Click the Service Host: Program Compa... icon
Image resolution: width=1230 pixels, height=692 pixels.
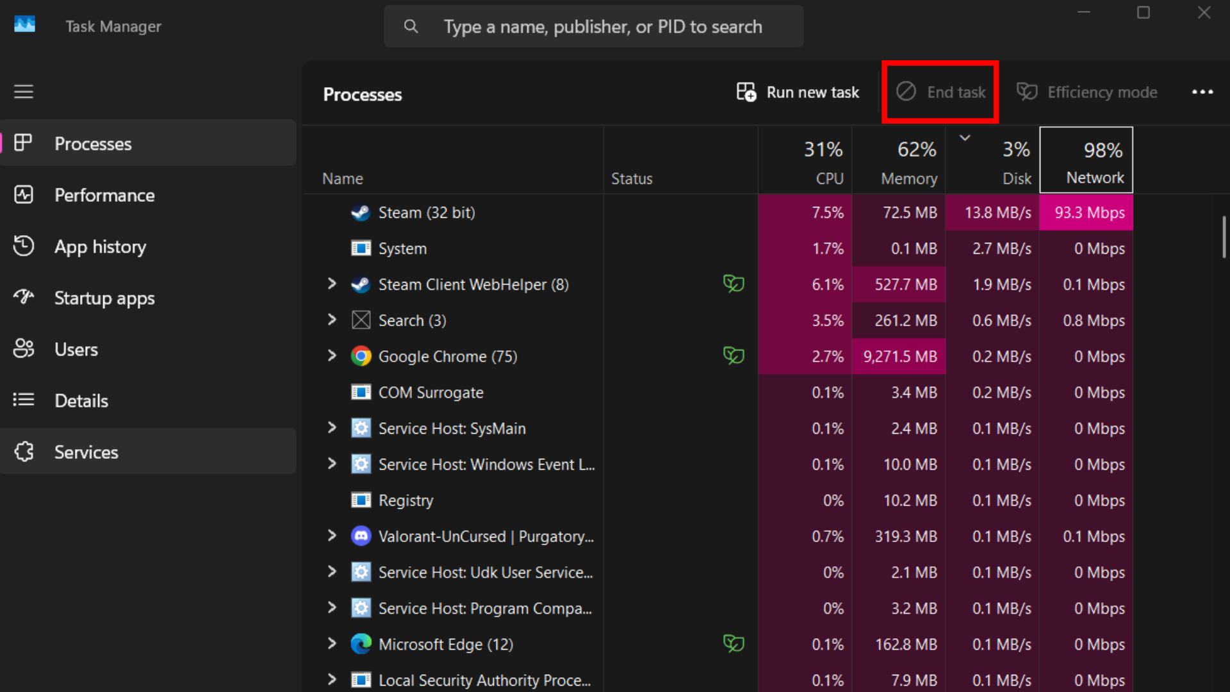[x=361, y=607]
